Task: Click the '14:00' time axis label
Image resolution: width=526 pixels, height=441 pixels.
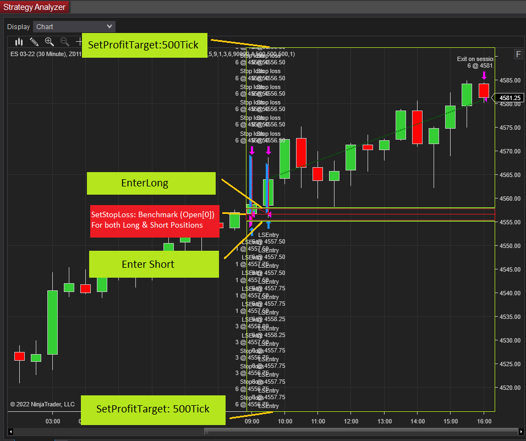Action: pos(418,421)
